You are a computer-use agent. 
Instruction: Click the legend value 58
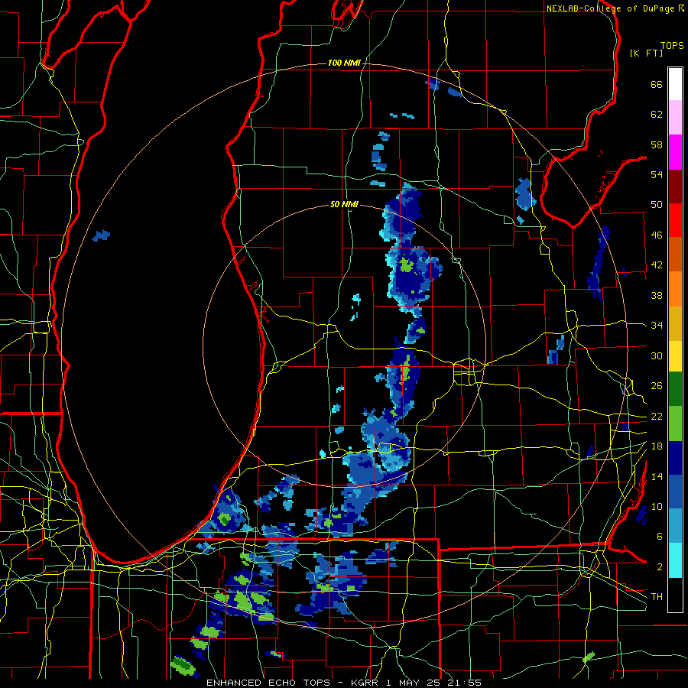pyautogui.click(x=657, y=144)
